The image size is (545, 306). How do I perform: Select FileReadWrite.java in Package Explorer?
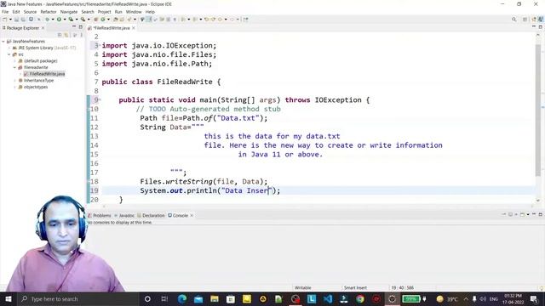tap(44, 74)
